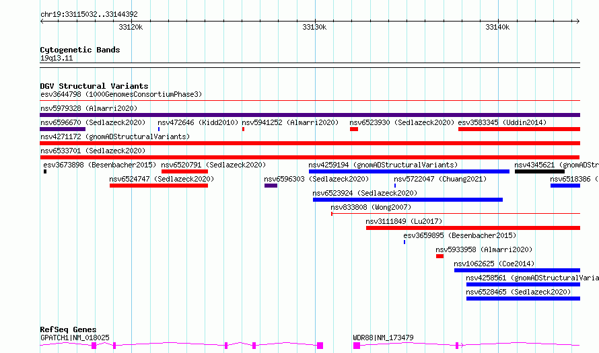Select the nsv5979328 (Almarri2020) purple bar

[310, 115]
